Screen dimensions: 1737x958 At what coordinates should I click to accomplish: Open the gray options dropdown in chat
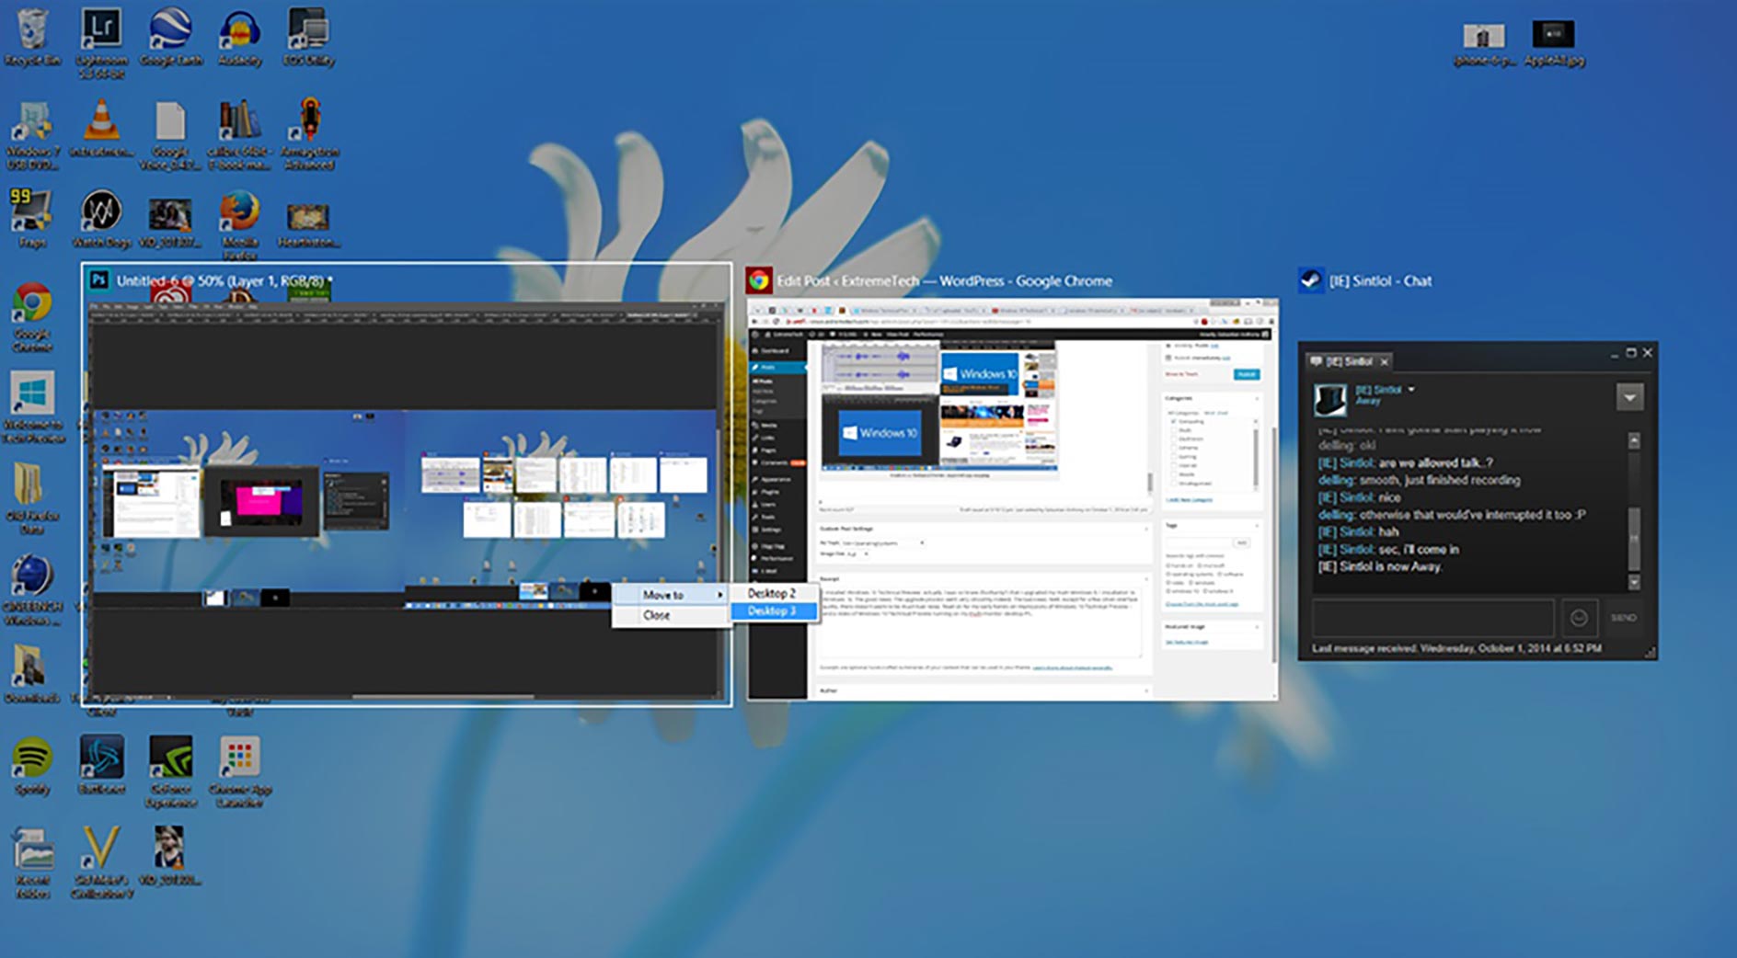[1629, 398]
